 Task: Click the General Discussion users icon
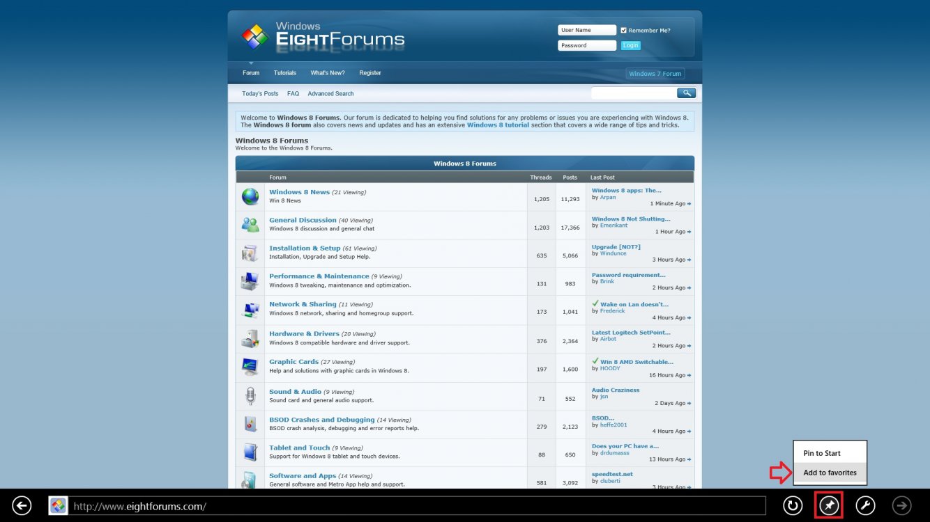point(250,225)
